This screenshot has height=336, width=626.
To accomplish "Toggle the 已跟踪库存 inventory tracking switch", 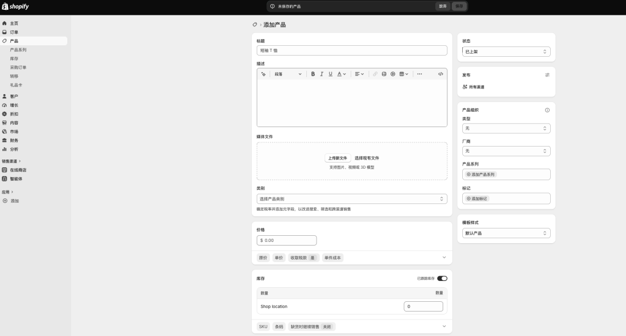I will pyautogui.click(x=443, y=279).
